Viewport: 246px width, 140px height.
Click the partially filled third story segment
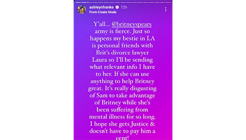pos(89,2)
